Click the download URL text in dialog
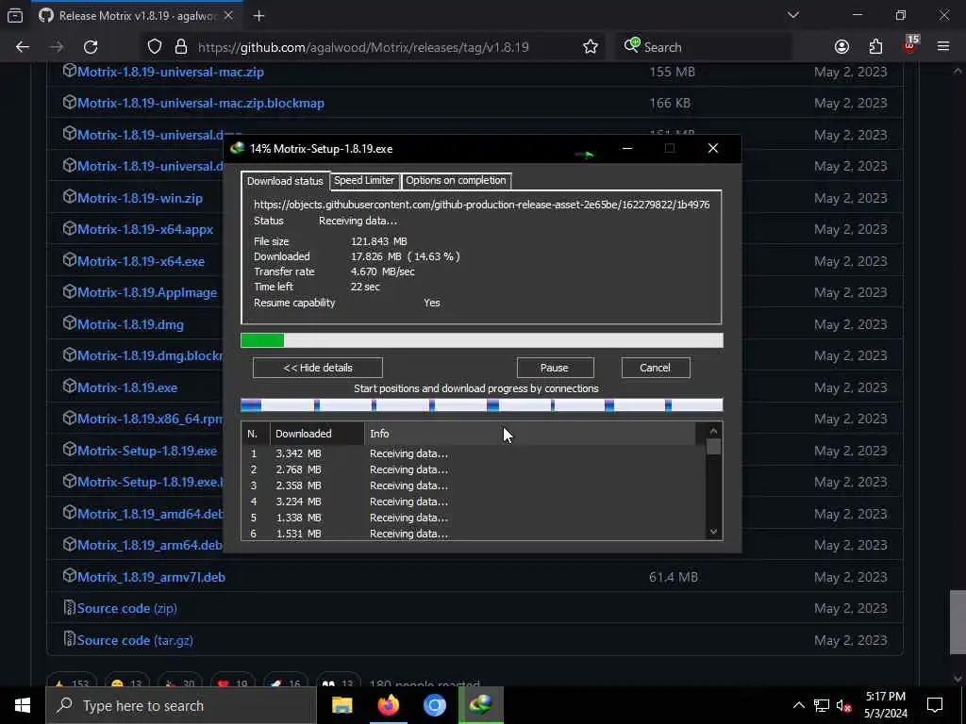 [x=482, y=205]
